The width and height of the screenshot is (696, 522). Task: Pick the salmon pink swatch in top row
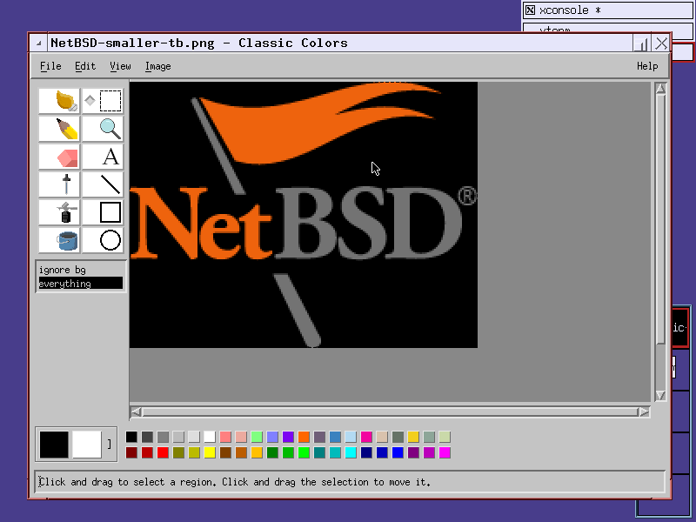[225, 437]
